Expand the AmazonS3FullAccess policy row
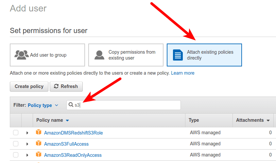 click(x=27, y=144)
